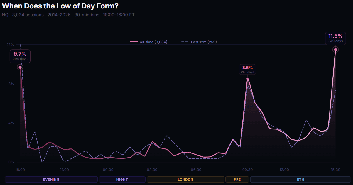
Task: Select the RTH session bar
Action: (x=300, y=179)
